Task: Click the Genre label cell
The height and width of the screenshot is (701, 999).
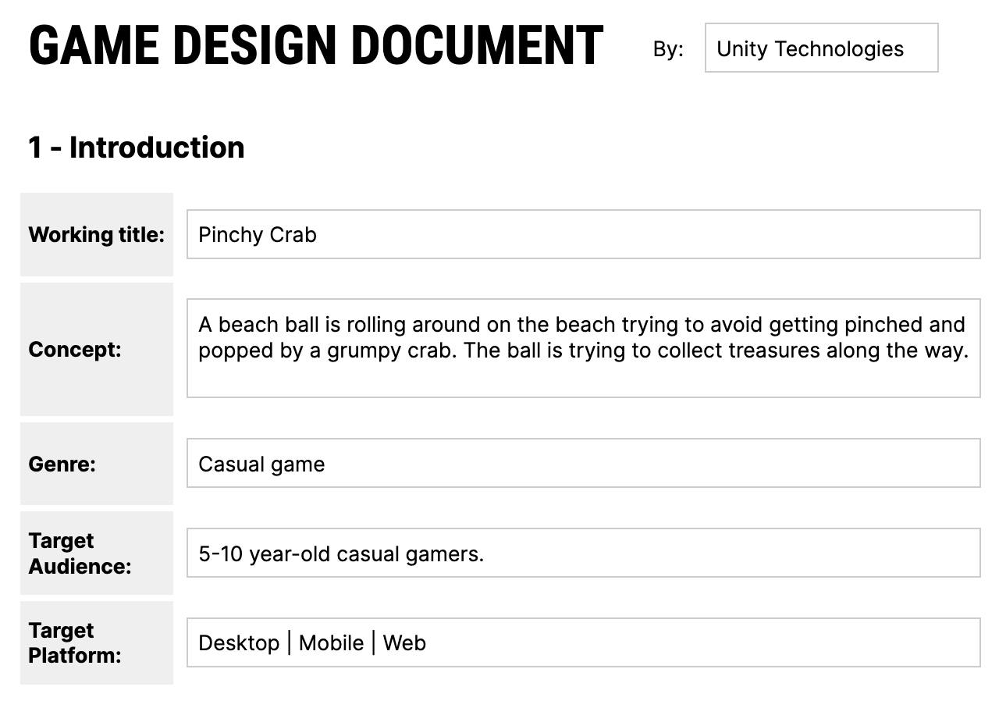Action: point(97,464)
